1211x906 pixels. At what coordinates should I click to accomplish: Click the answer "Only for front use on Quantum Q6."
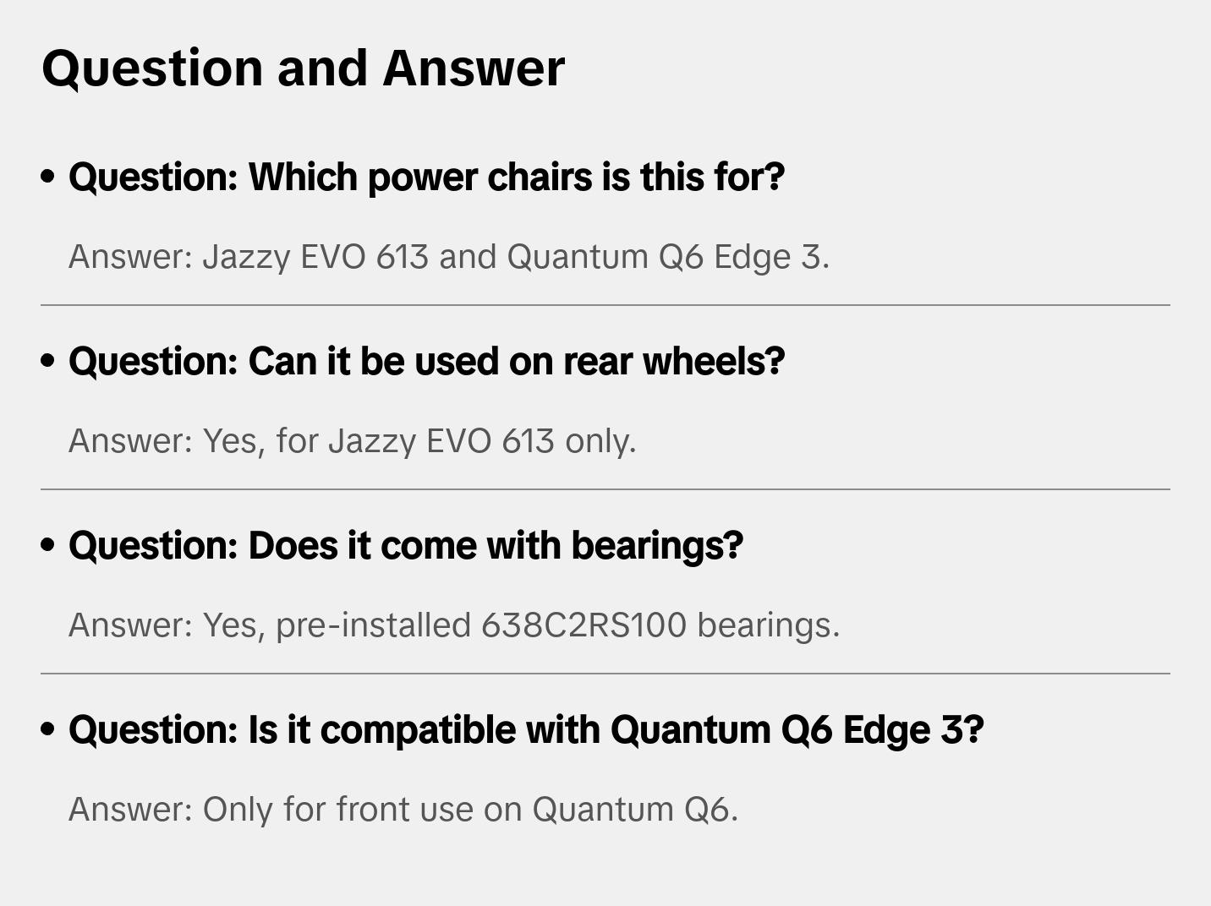403,810
